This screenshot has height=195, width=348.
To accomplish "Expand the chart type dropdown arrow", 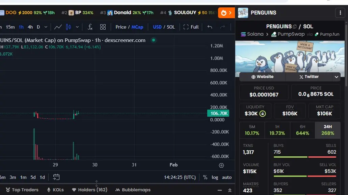I will pos(77,27).
